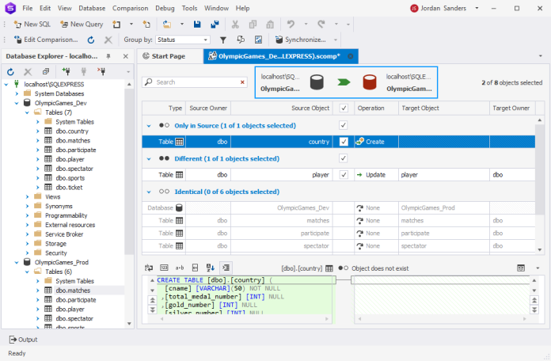
Task: Open the Tools menu
Action: pos(189,8)
